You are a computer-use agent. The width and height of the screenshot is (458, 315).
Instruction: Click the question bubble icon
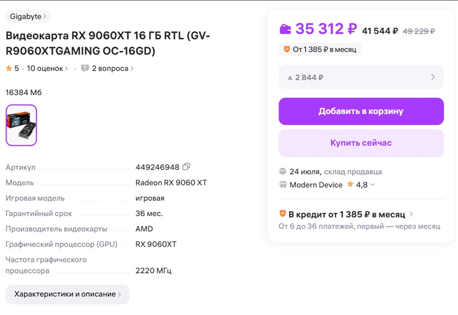pos(85,68)
